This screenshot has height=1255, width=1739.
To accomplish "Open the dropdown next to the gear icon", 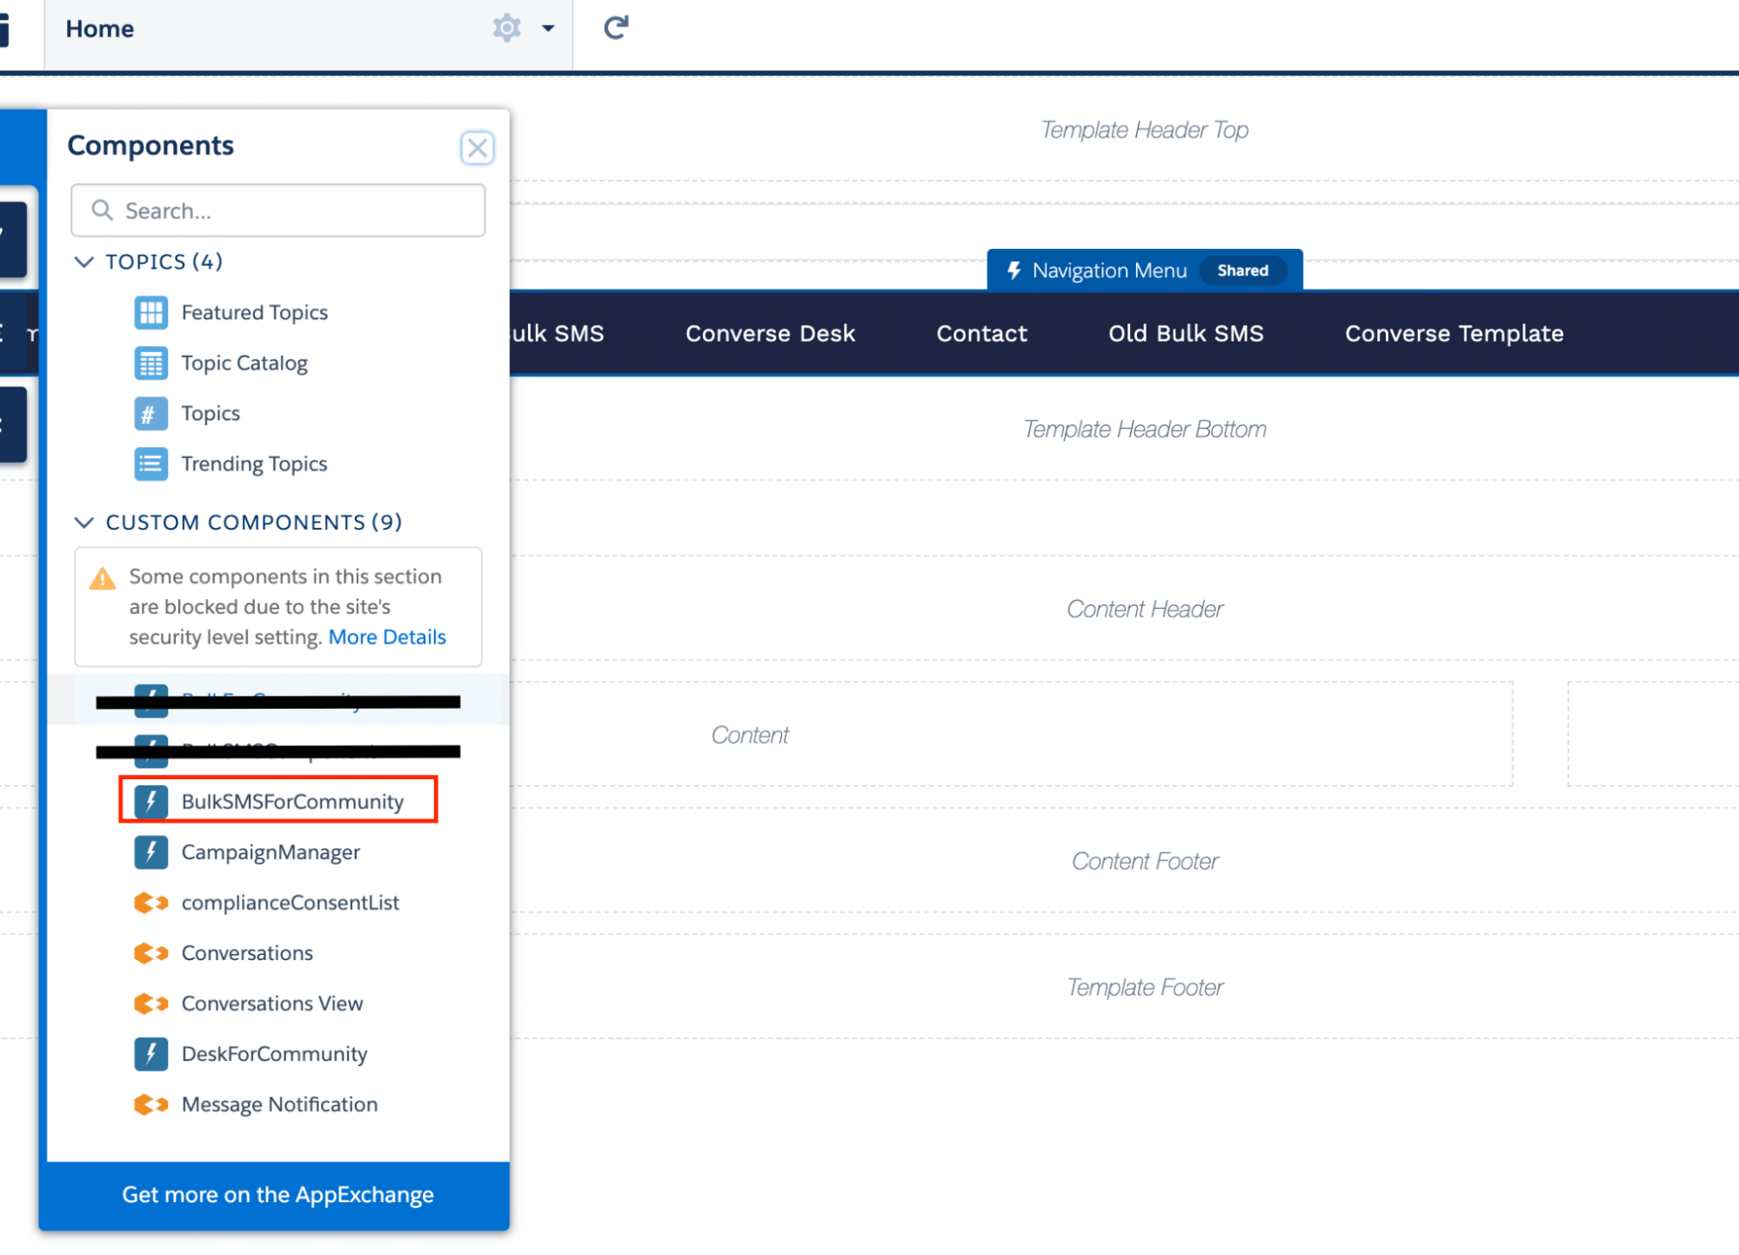I will click(548, 29).
